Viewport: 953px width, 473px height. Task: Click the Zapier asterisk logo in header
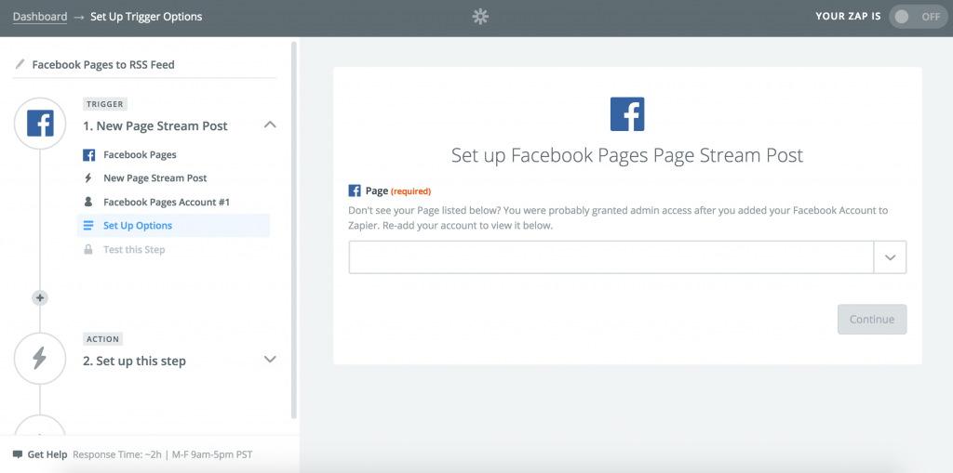(x=480, y=17)
